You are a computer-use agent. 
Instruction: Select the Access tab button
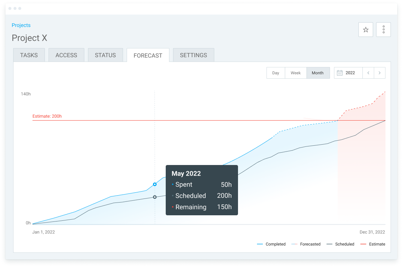click(x=66, y=55)
